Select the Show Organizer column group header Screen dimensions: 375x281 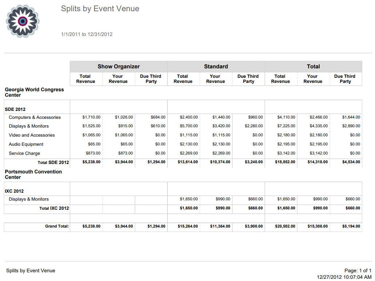(x=118, y=67)
